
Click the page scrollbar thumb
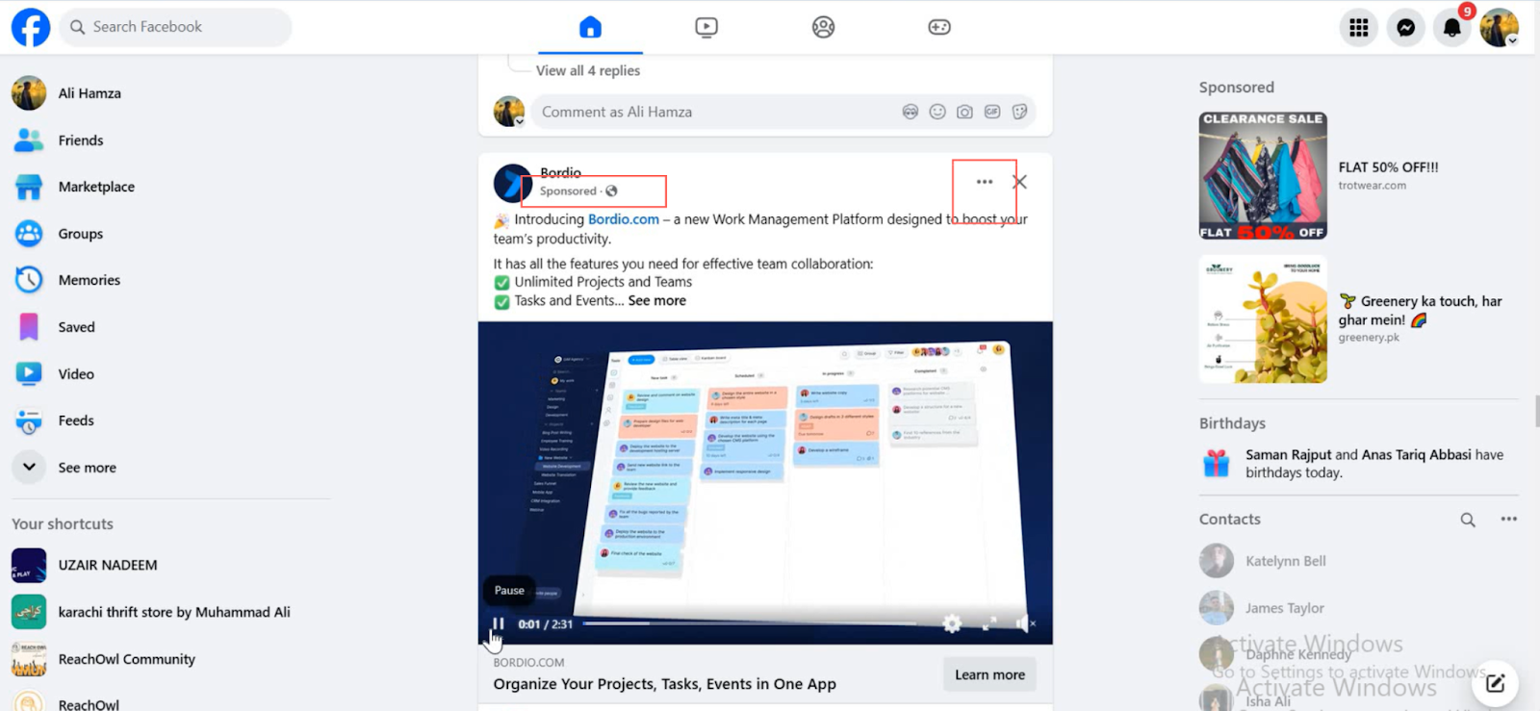[x=1536, y=412]
